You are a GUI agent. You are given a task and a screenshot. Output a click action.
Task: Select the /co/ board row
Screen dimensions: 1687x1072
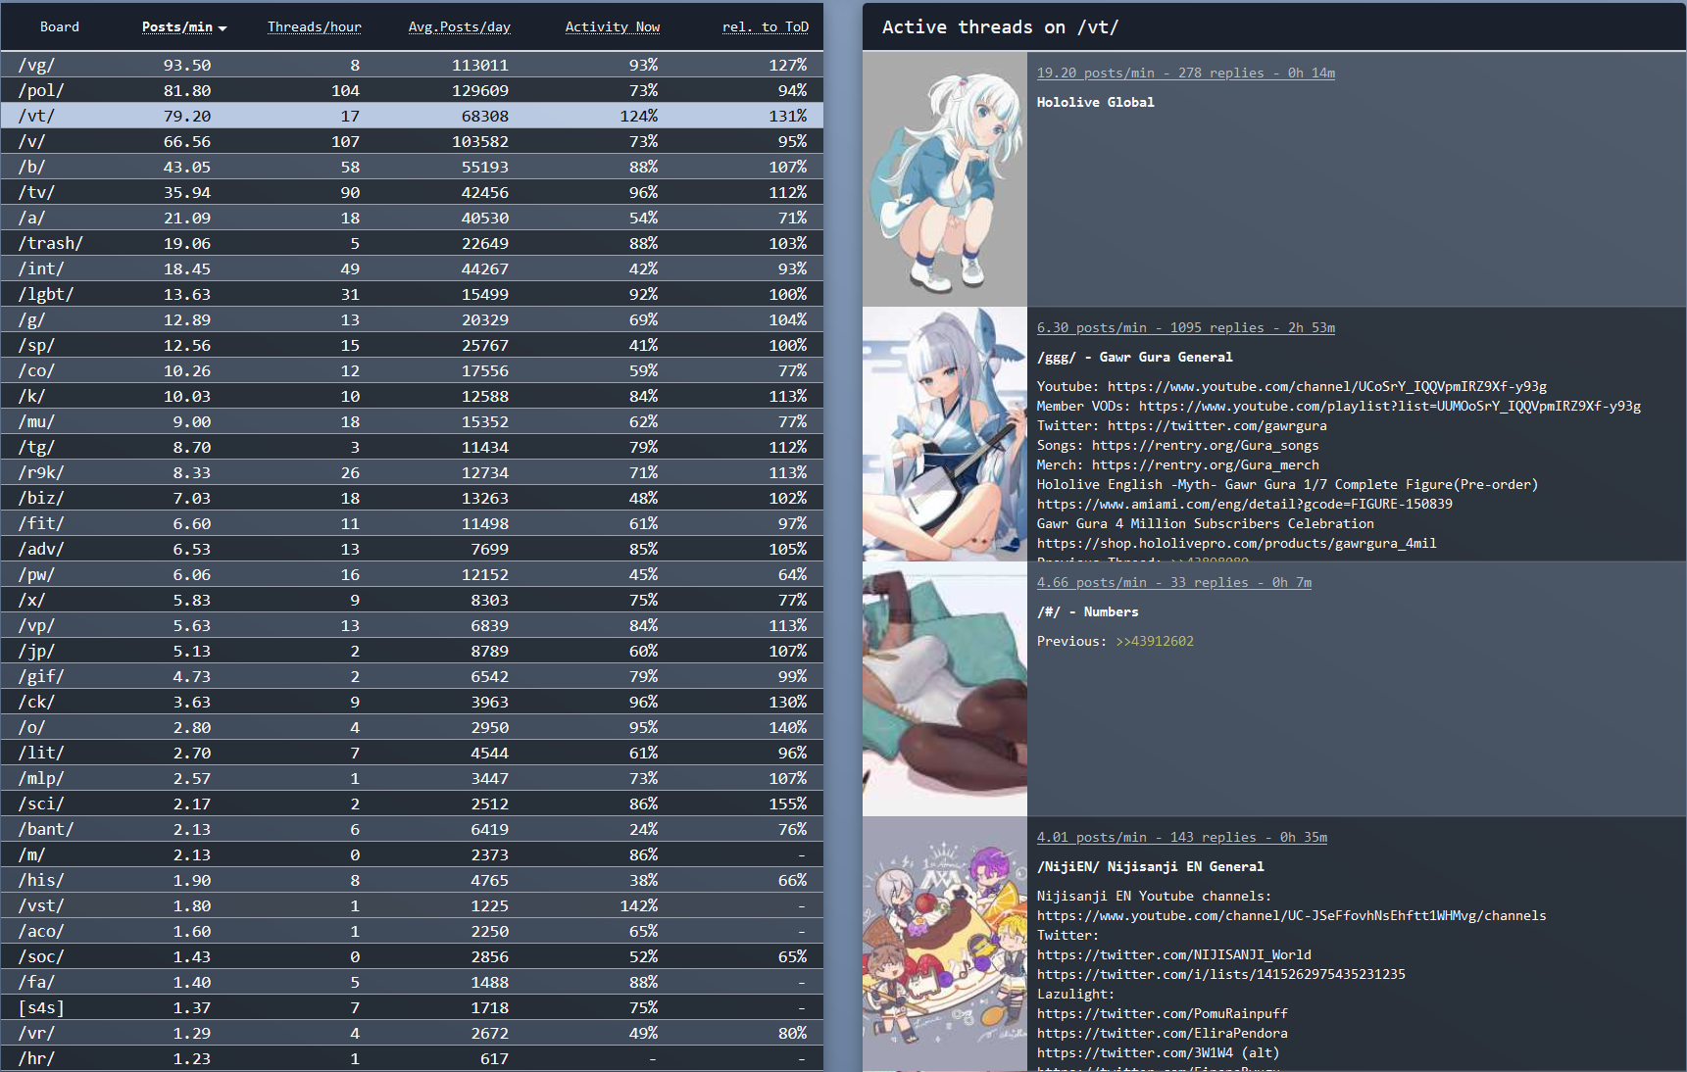[412, 370]
